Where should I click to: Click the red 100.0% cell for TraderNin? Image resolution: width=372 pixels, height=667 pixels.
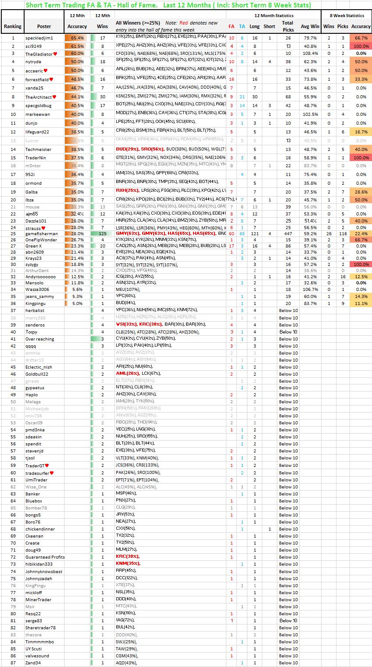pyautogui.click(x=361, y=158)
